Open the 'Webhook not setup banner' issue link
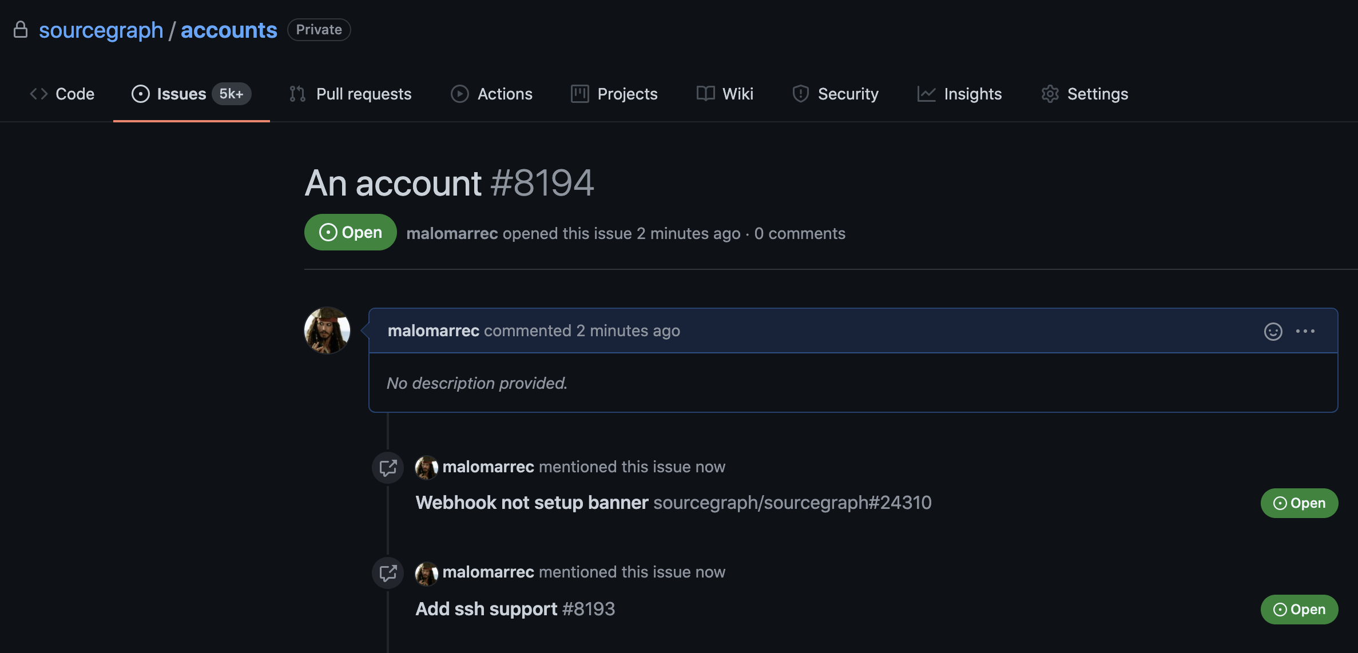Screen dimensions: 1358x653 click(532, 503)
